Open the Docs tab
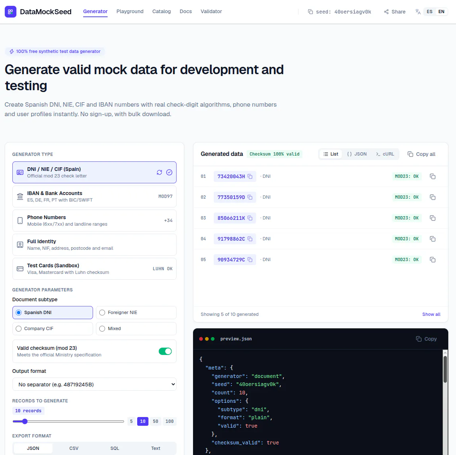The width and height of the screenshot is (456, 455). [x=186, y=12]
